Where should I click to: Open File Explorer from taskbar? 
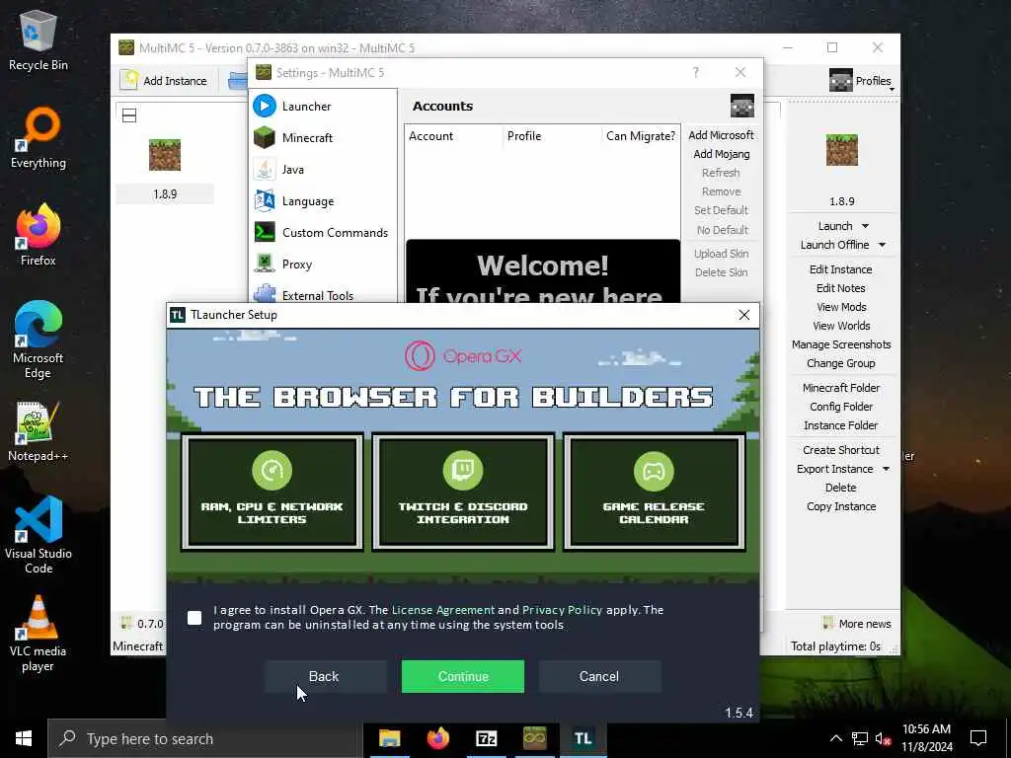click(389, 738)
